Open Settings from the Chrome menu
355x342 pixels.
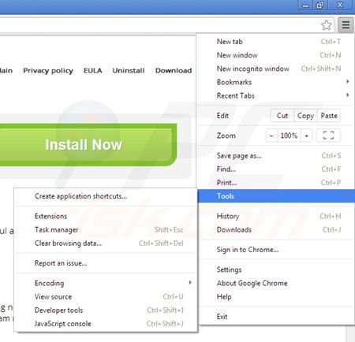coord(275,270)
